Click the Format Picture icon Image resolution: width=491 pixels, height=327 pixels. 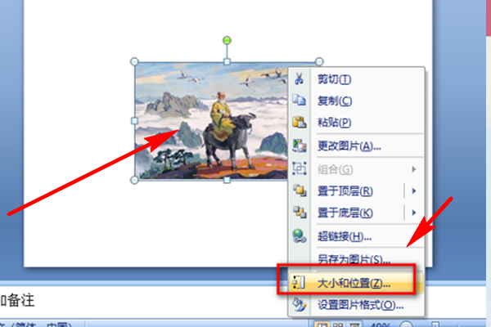point(299,305)
